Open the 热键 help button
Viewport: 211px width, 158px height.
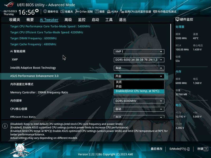203,149
